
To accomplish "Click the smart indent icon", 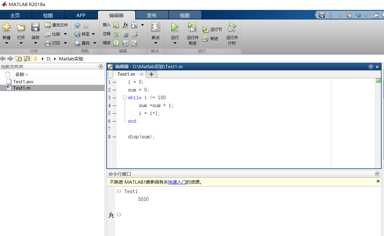I will (116, 43).
